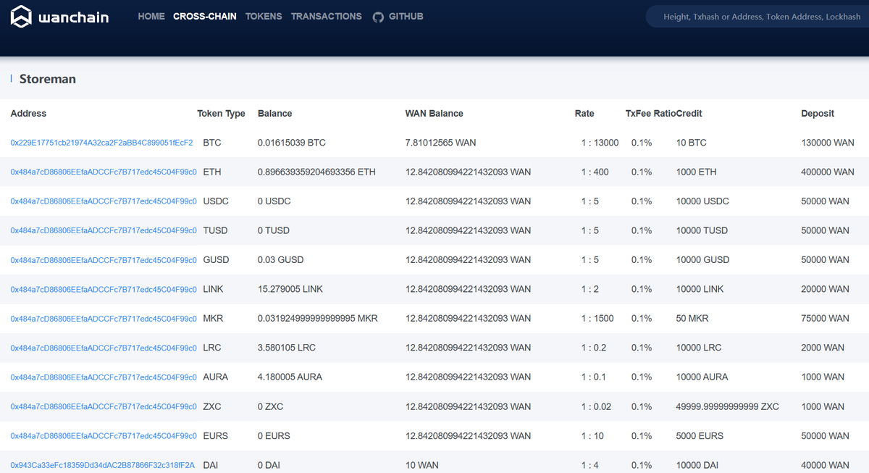This screenshot has width=869, height=473.
Task: Select the 10000 TUSD credit value
Action: (x=703, y=230)
